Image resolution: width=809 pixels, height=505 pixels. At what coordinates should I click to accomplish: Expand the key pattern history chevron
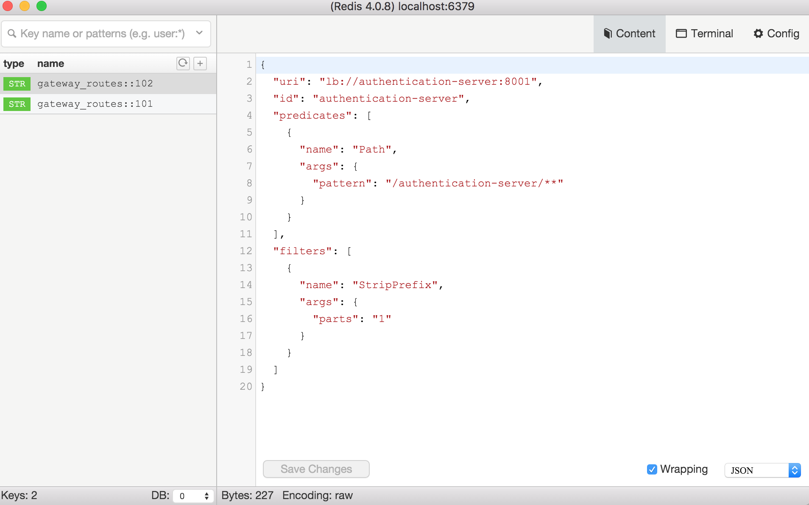pyautogui.click(x=199, y=33)
